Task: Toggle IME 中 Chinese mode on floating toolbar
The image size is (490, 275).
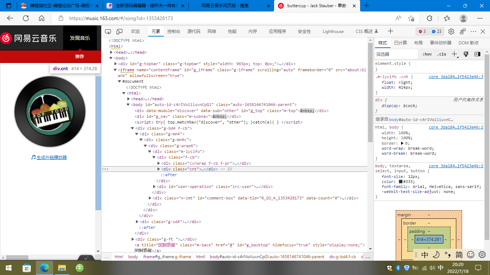Action: [425, 255]
